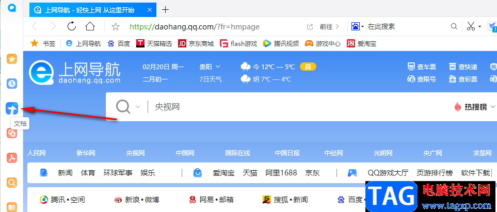Open the 百度 bookmark

(x=119, y=43)
